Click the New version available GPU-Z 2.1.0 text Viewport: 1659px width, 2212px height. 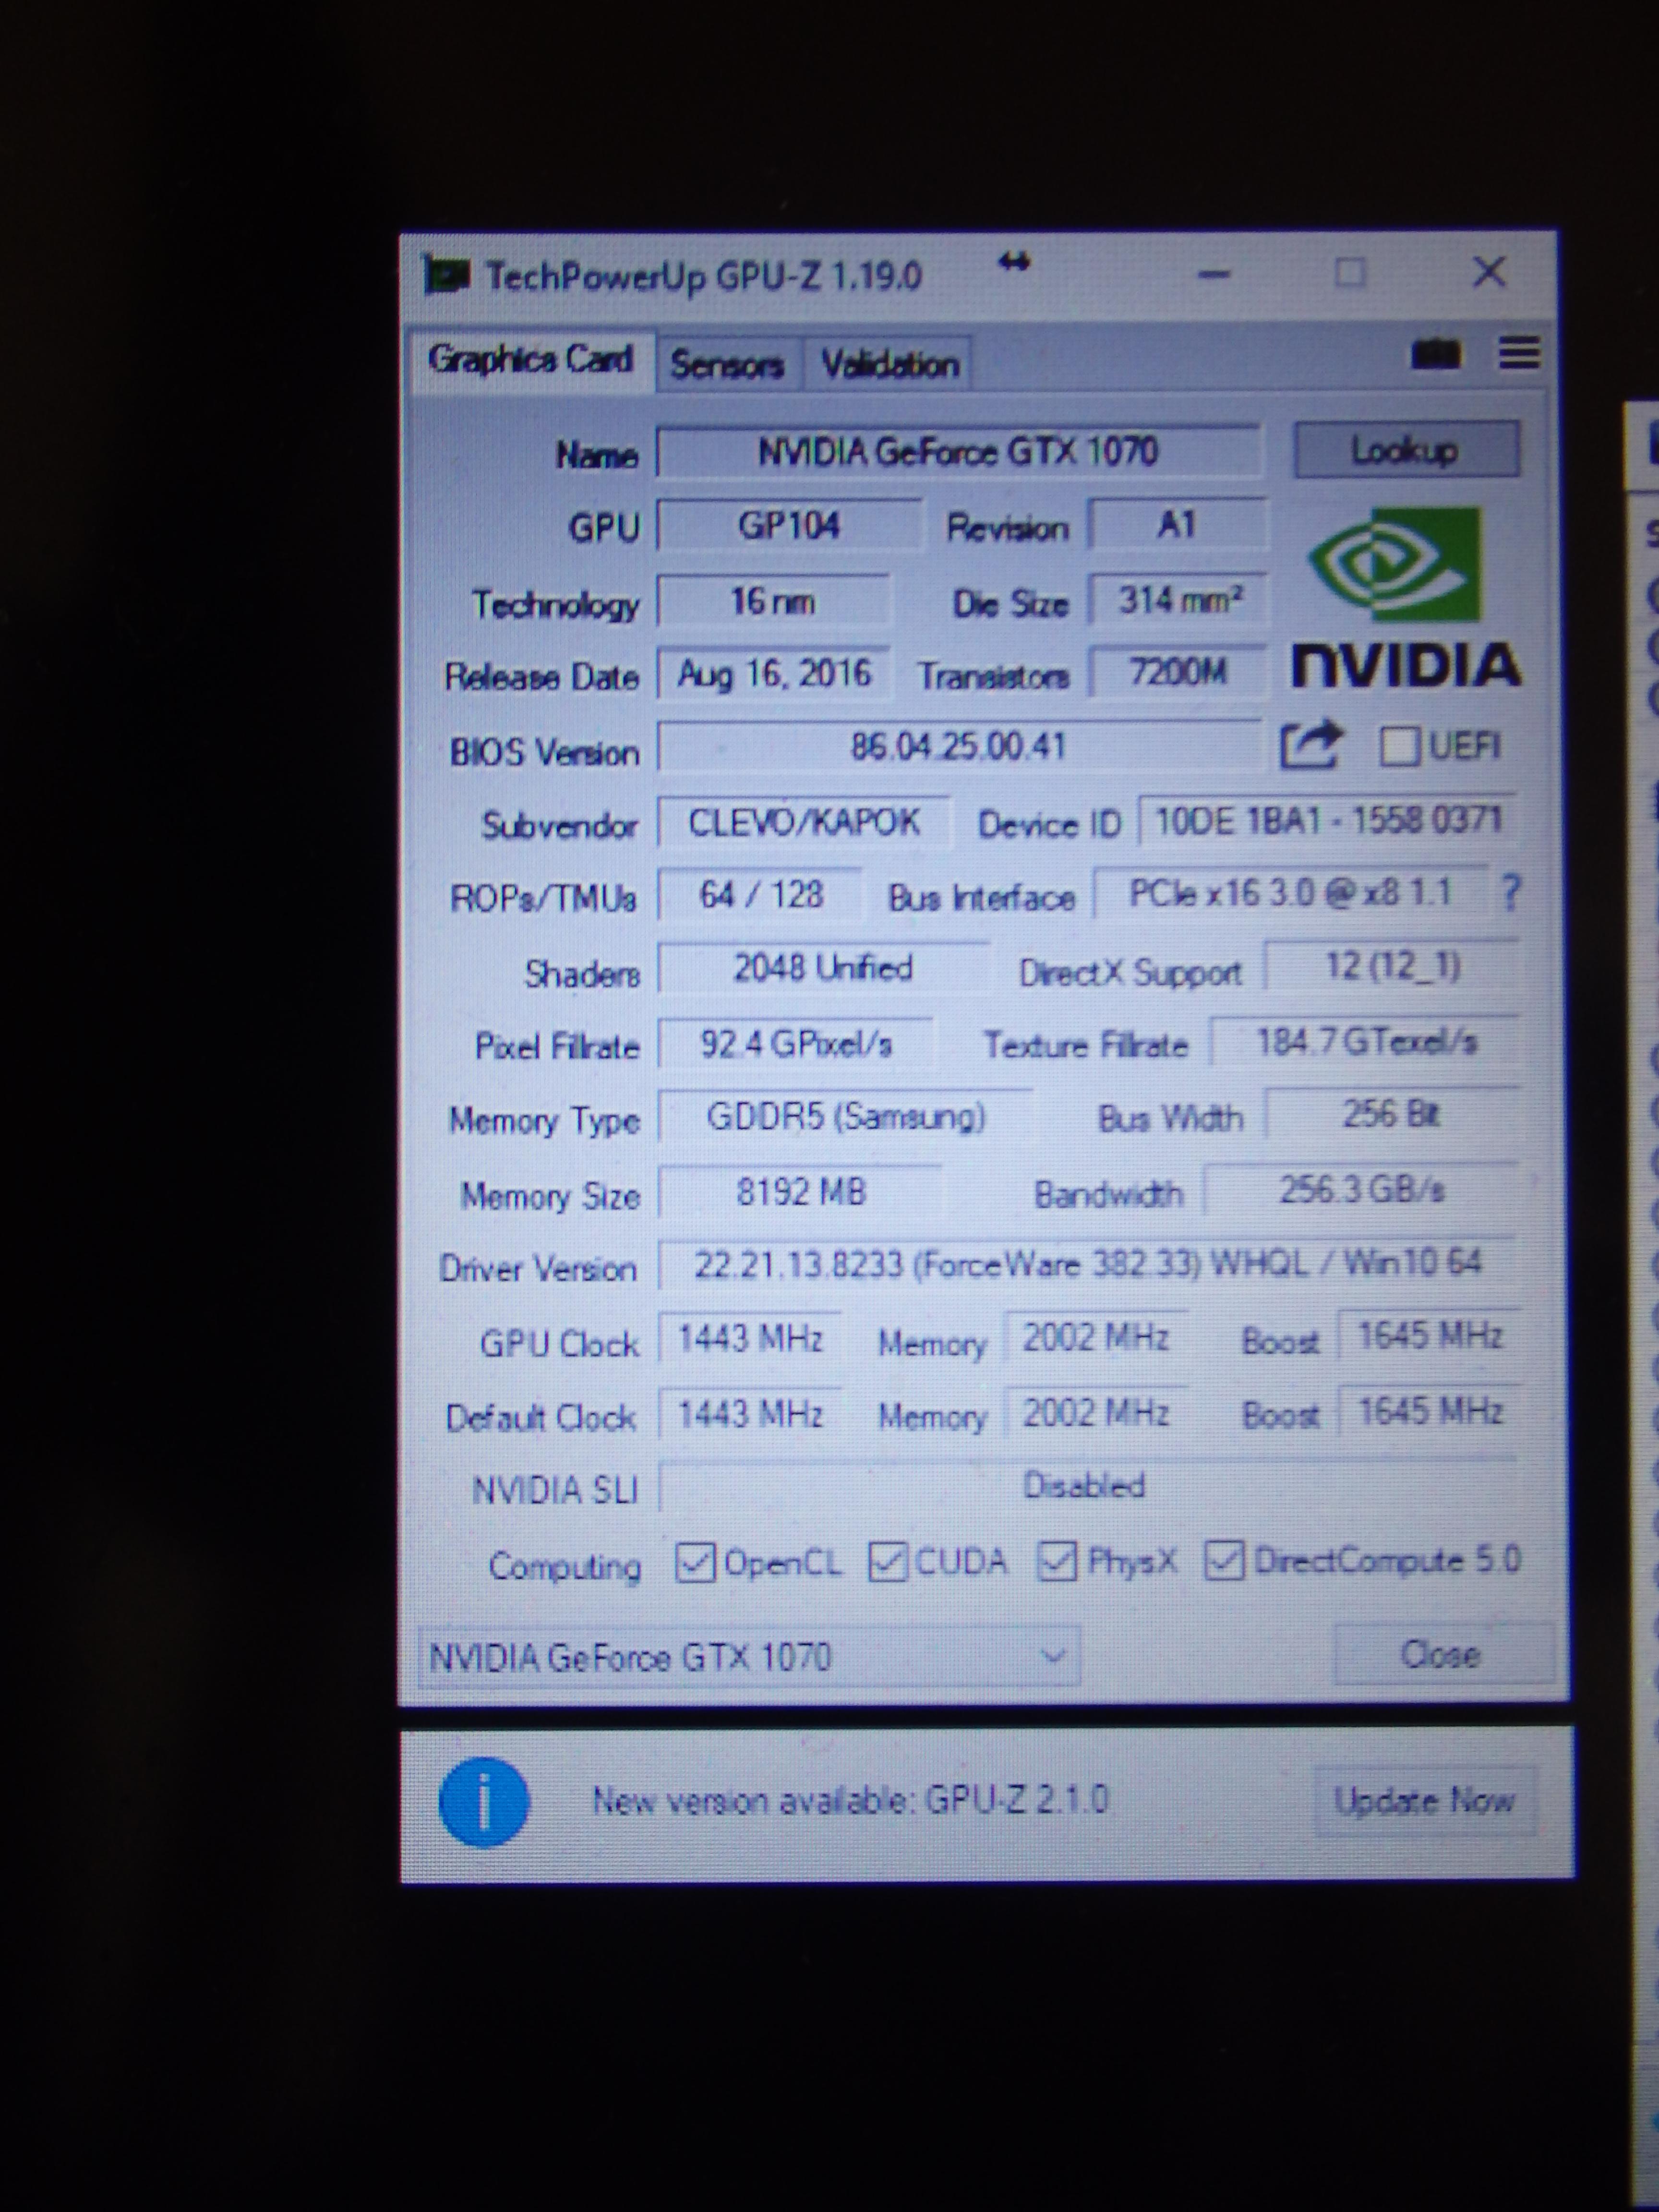(x=851, y=1800)
